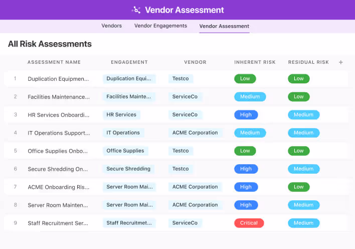The width and height of the screenshot is (355, 249).
Task: Change Medium inherent risk for IT Operations
Action: pyautogui.click(x=250, y=133)
